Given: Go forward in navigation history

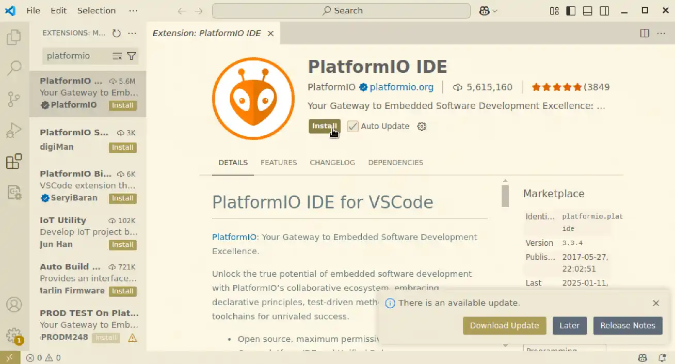Looking at the screenshot, I should click(x=199, y=11).
